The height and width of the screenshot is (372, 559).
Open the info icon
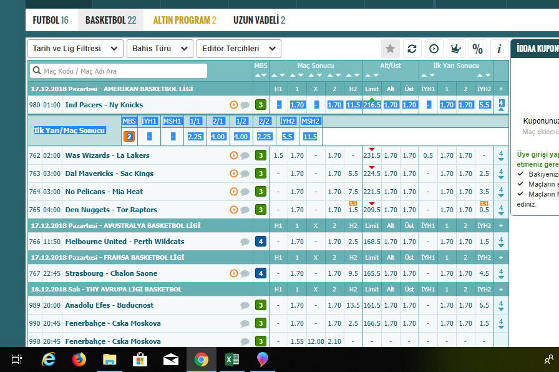(x=499, y=49)
